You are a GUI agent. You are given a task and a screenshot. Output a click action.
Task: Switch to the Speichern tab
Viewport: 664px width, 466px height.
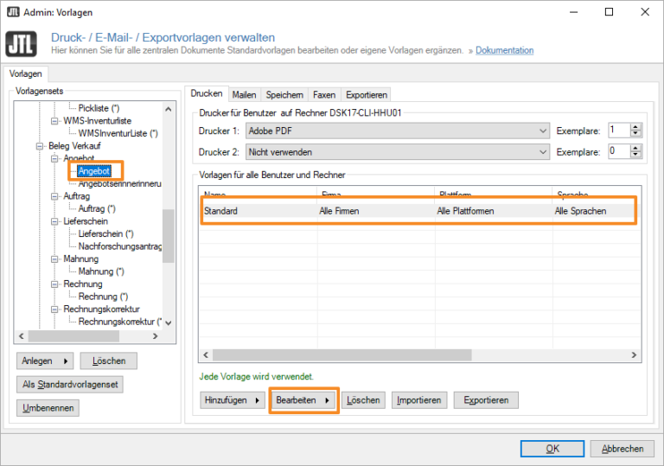pos(284,94)
